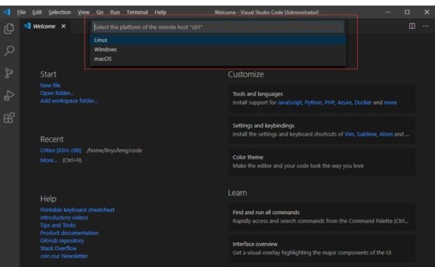Install Atom keybindings link
Viewport: 435px width, 267px height.
386,134
